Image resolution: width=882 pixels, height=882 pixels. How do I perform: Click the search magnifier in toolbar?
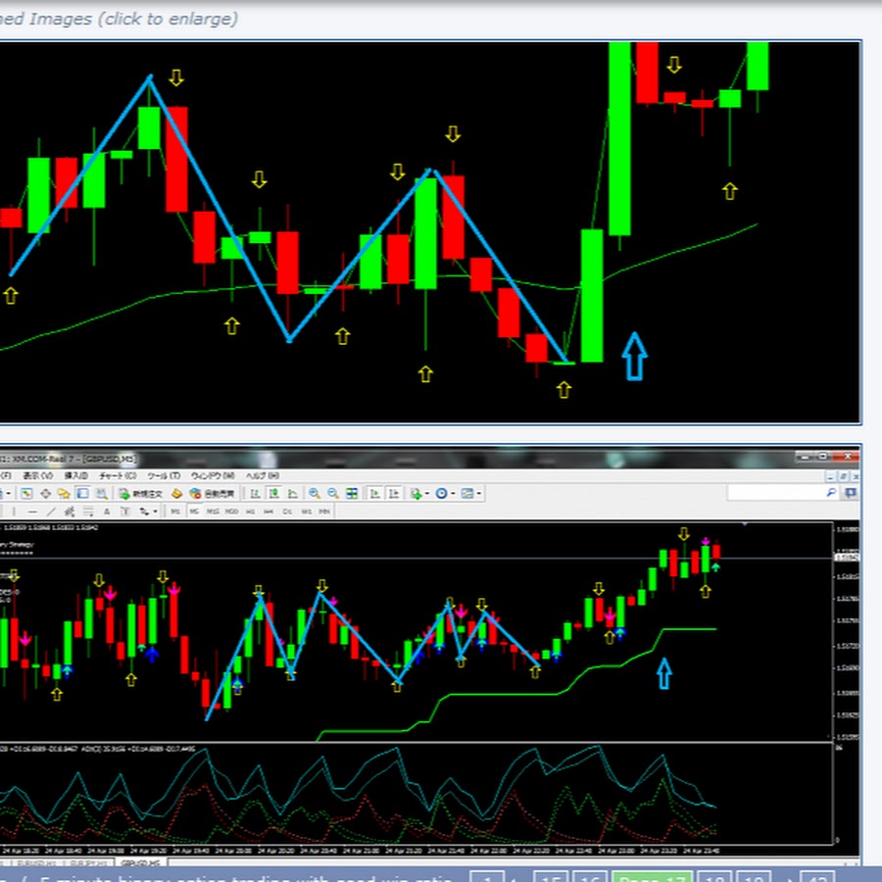831,493
